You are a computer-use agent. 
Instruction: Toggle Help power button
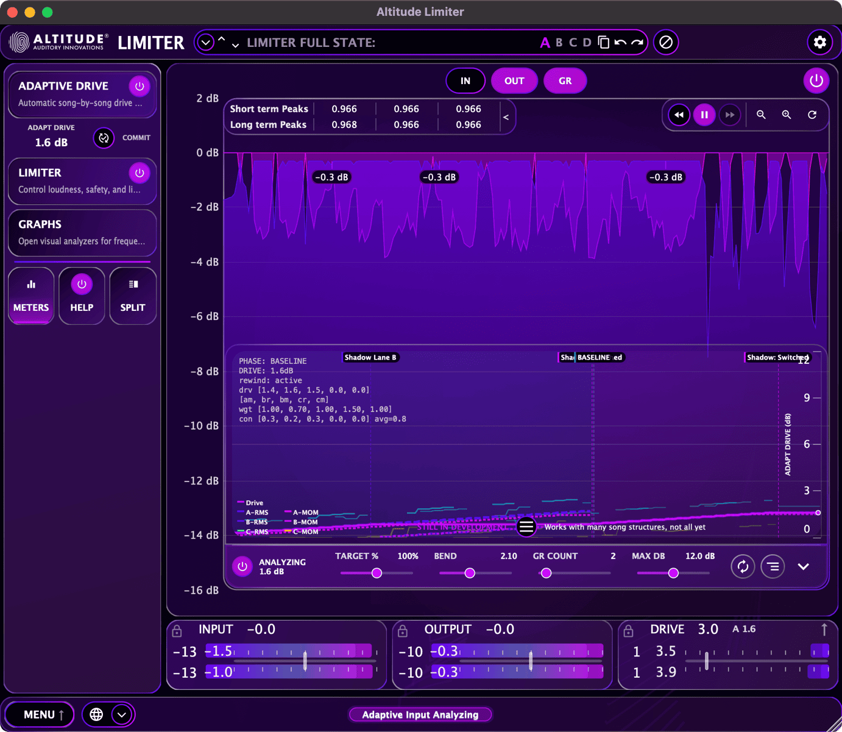[x=82, y=284]
